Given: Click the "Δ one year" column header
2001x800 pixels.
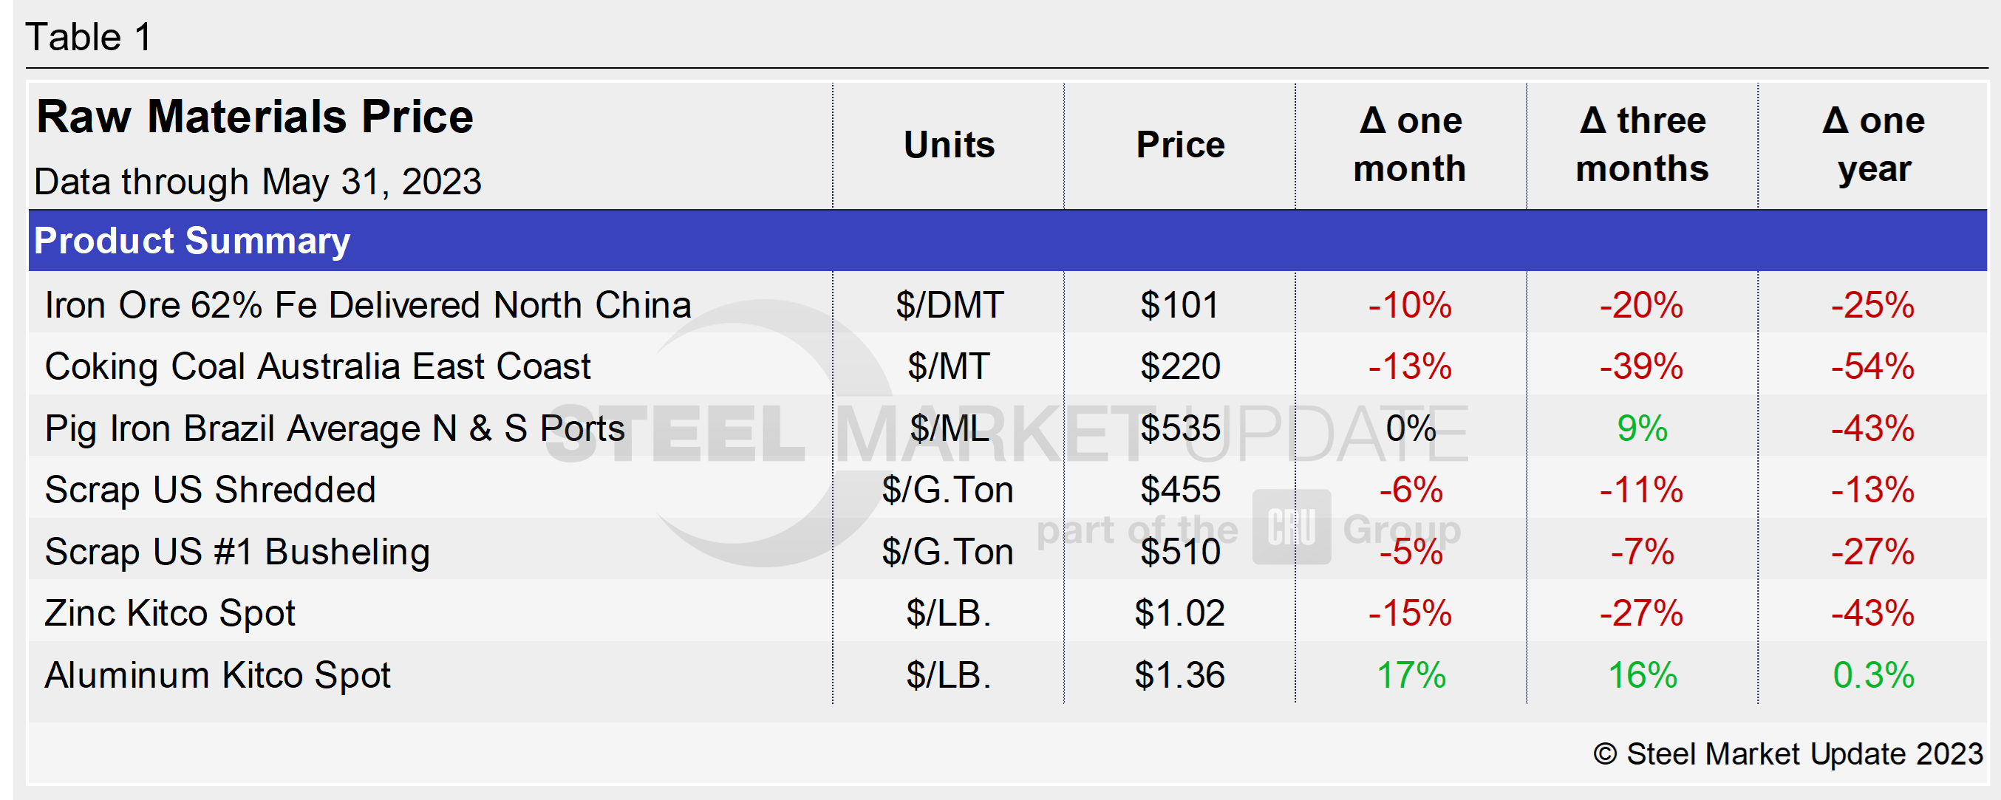Looking at the screenshot, I should point(1873,146).
